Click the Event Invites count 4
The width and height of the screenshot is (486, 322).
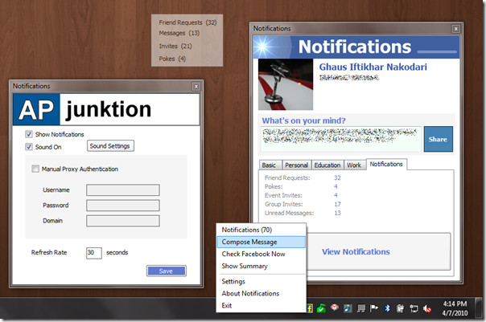336,195
